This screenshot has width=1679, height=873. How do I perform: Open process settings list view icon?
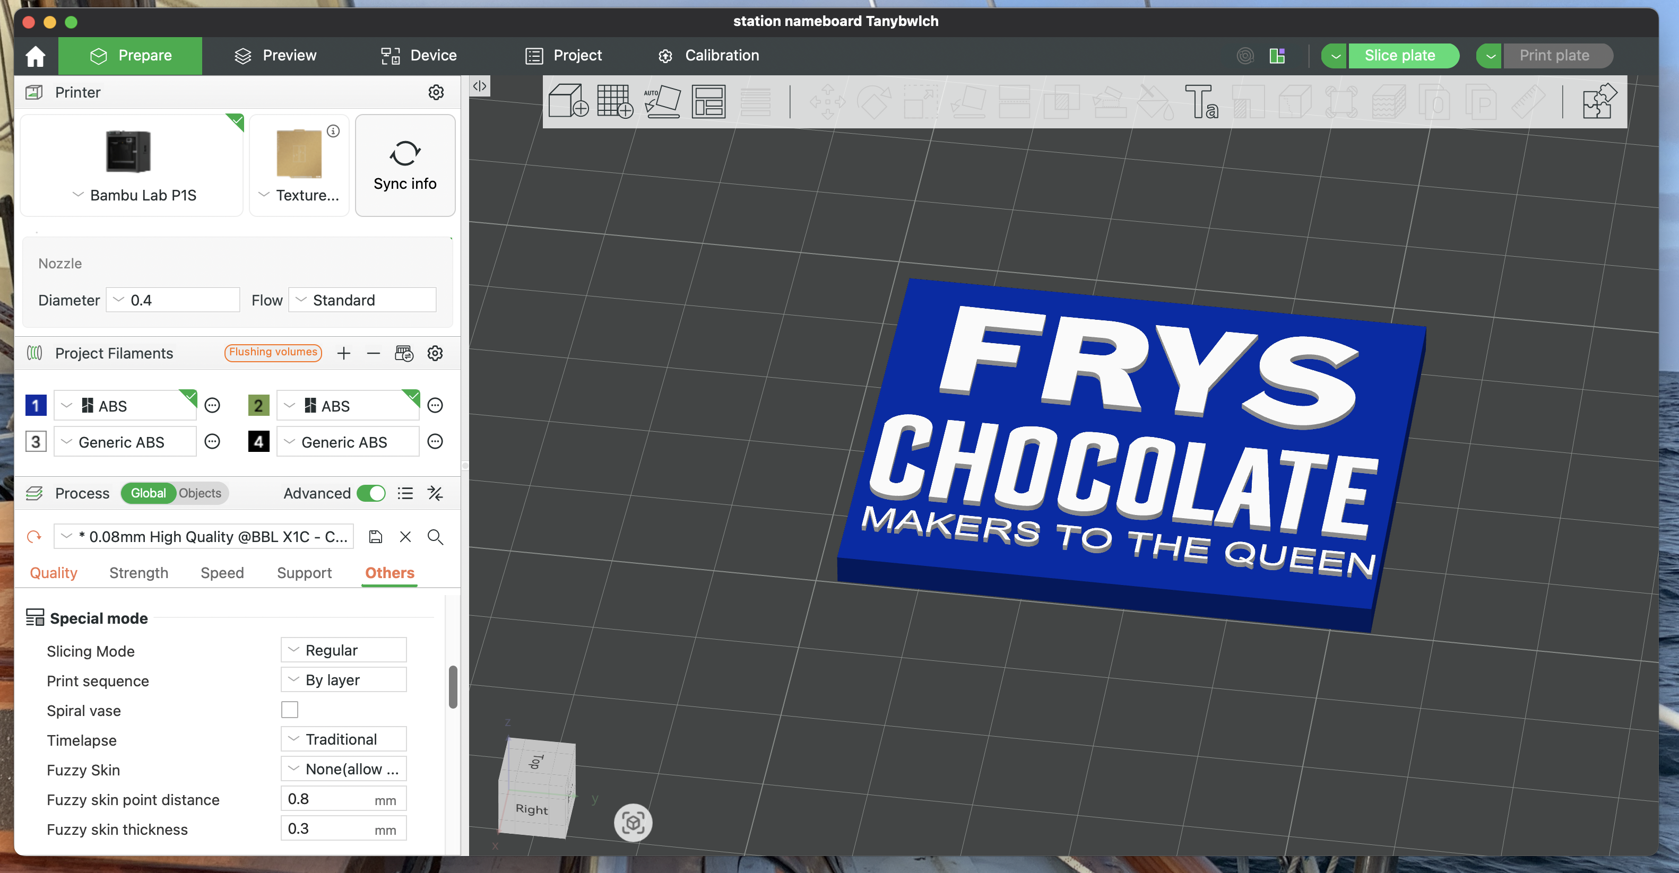[x=405, y=493]
